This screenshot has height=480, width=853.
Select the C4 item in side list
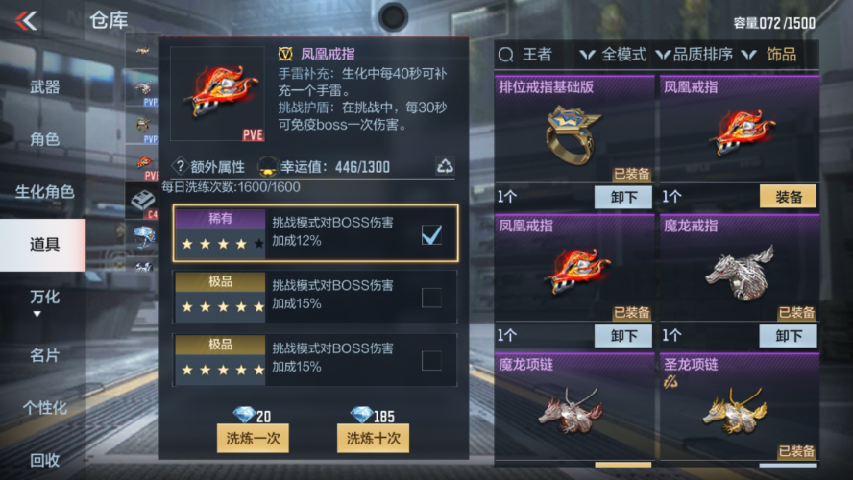[142, 201]
